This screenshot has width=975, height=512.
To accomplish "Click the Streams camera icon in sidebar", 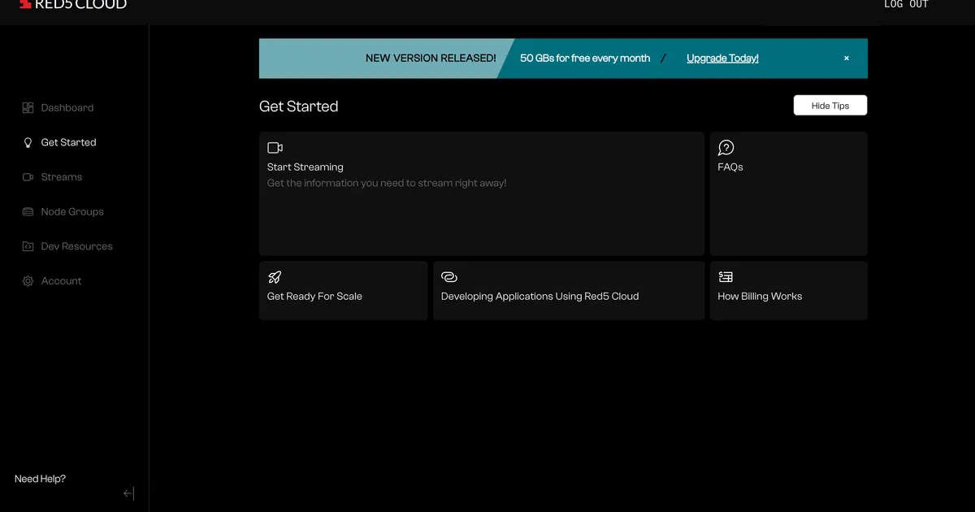I will click(28, 177).
